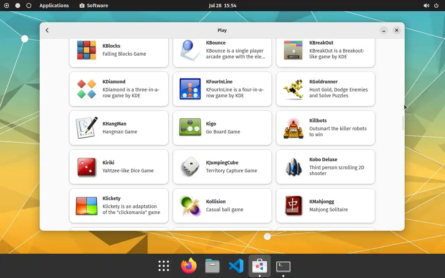Click the Kobo Deluxe spaceship icon
Screen dimensions: 445x278
click(293, 167)
